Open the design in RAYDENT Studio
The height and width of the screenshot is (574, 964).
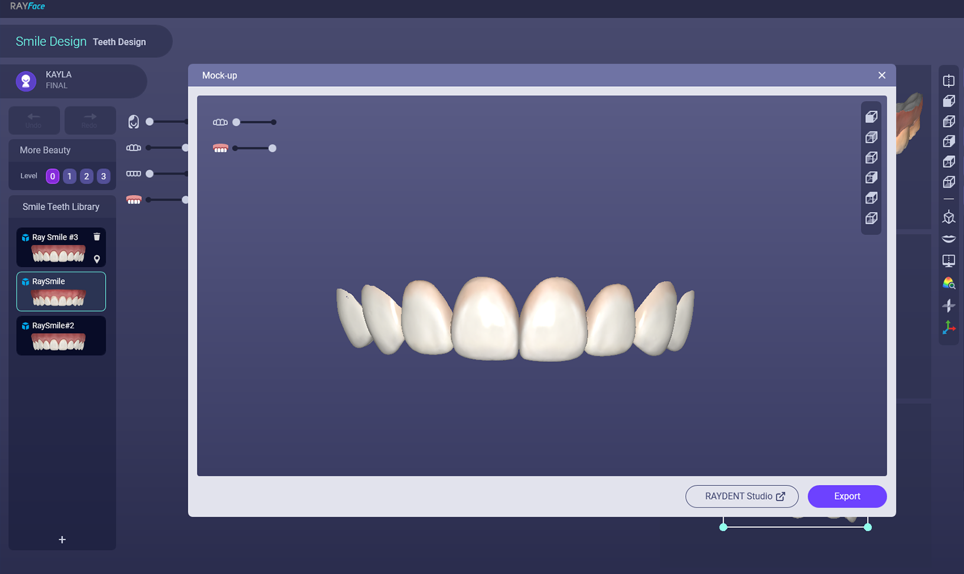(741, 496)
